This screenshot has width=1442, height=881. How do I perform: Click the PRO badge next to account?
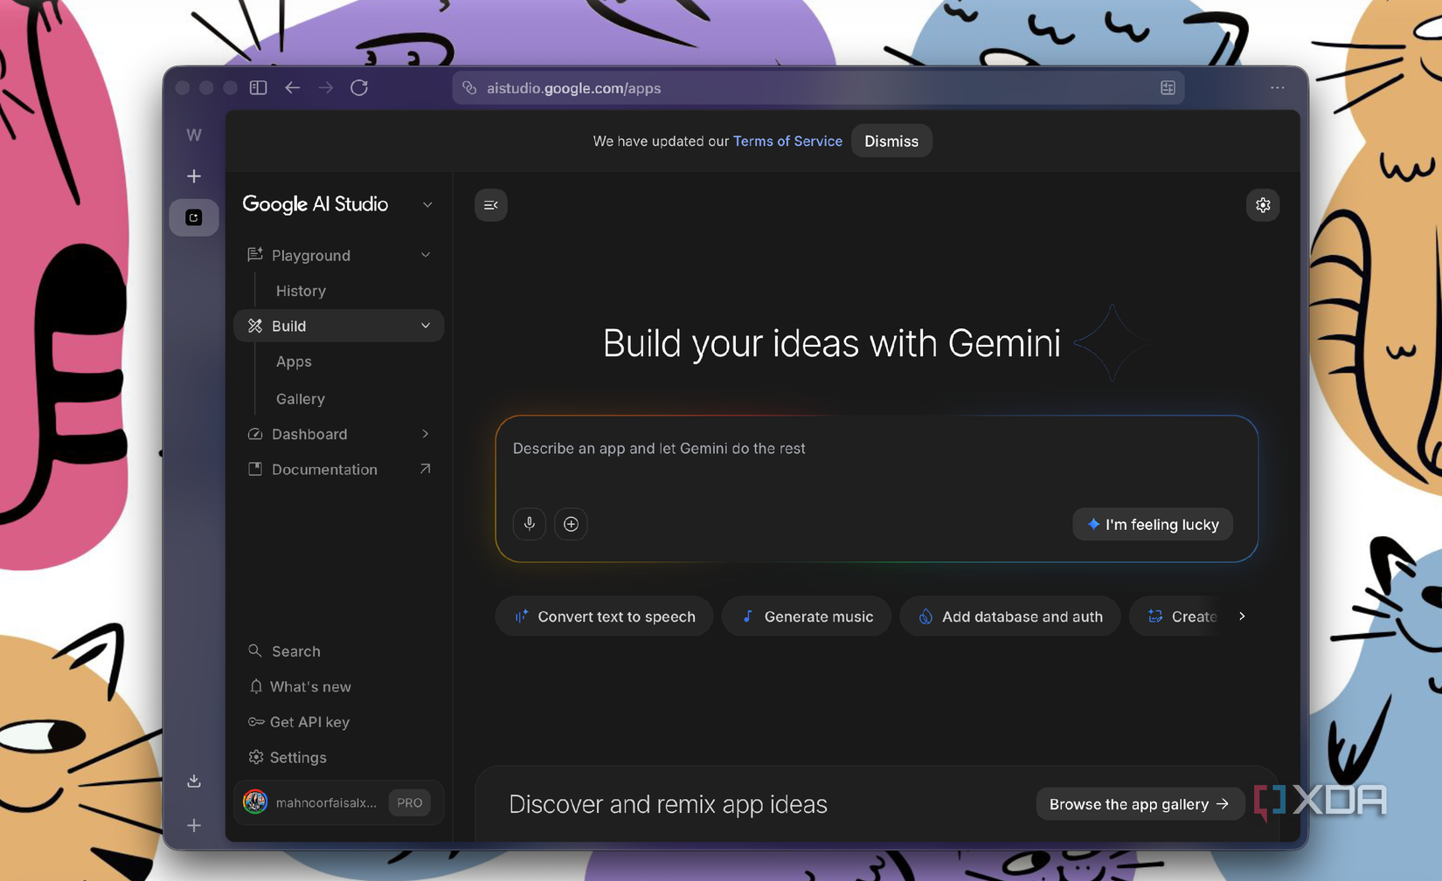(x=409, y=802)
